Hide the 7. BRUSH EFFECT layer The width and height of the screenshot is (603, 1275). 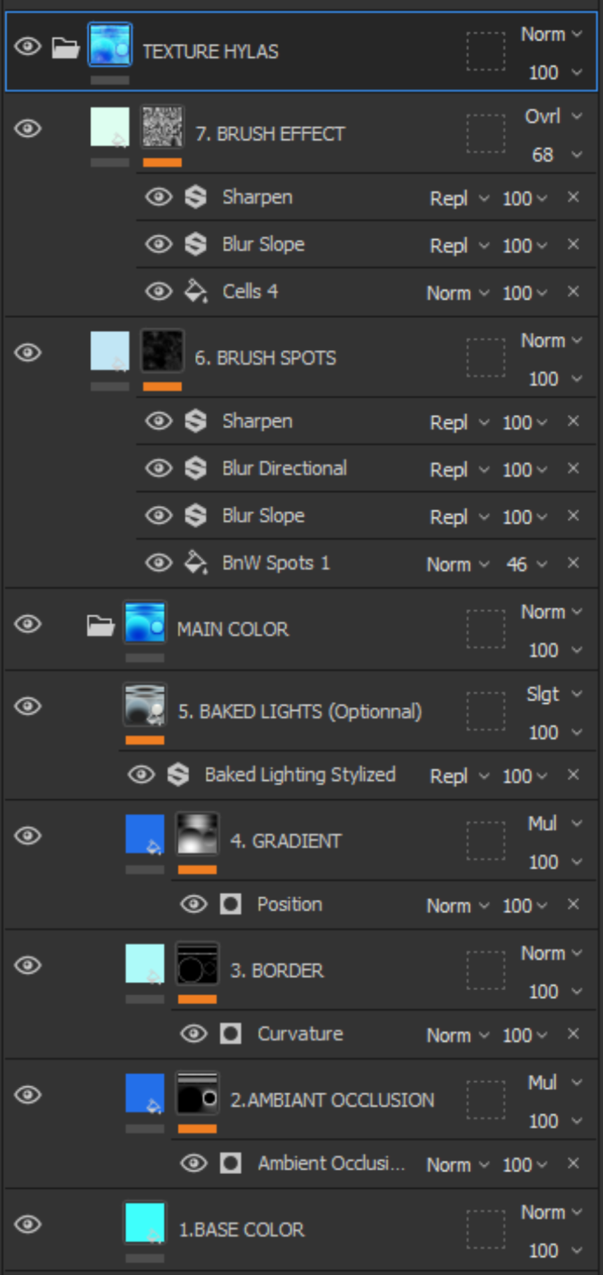(x=28, y=128)
